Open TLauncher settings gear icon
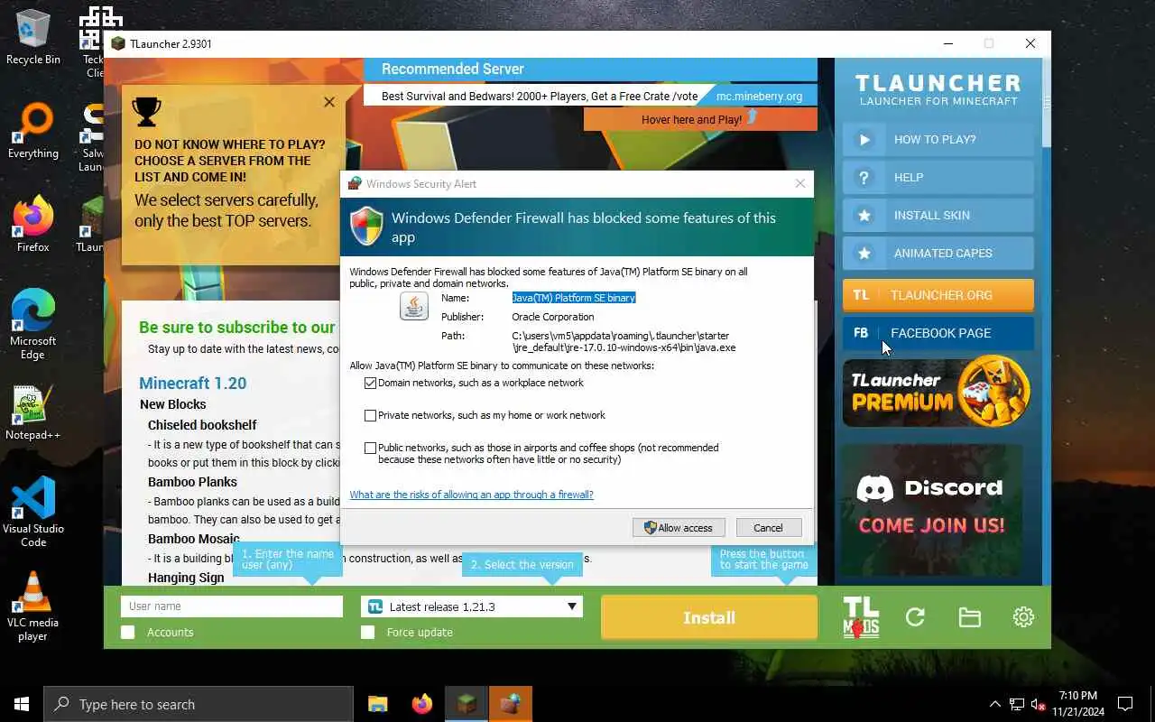 click(x=1023, y=617)
